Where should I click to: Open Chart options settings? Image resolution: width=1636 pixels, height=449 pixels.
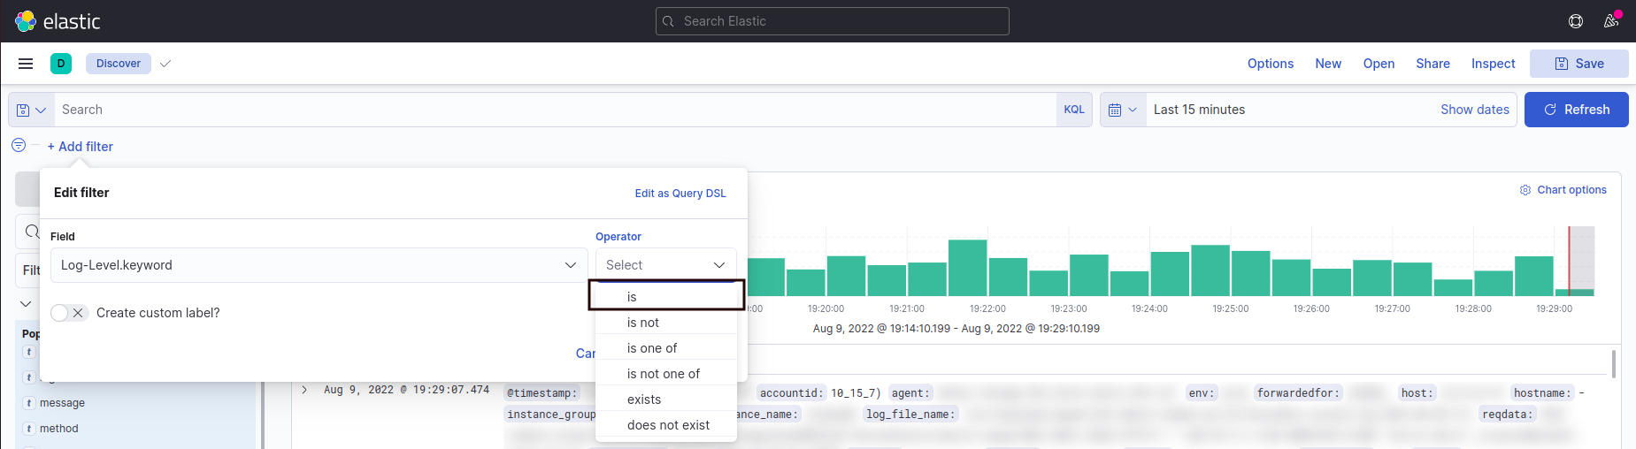click(1563, 190)
